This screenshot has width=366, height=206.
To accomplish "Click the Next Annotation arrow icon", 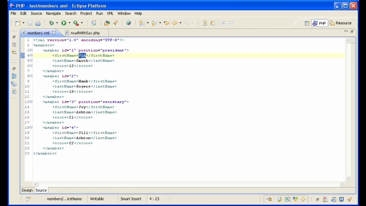I will 141,23.
